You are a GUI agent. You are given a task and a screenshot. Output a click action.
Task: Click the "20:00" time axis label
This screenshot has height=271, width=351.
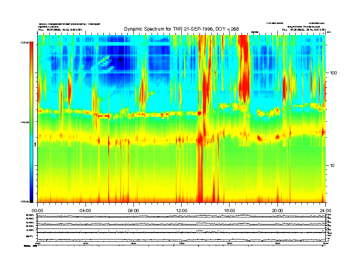coord(277,211)
